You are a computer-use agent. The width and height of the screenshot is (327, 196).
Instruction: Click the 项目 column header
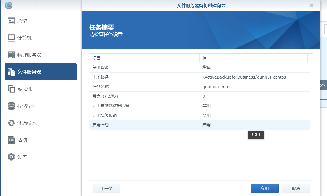pos(144,58)
